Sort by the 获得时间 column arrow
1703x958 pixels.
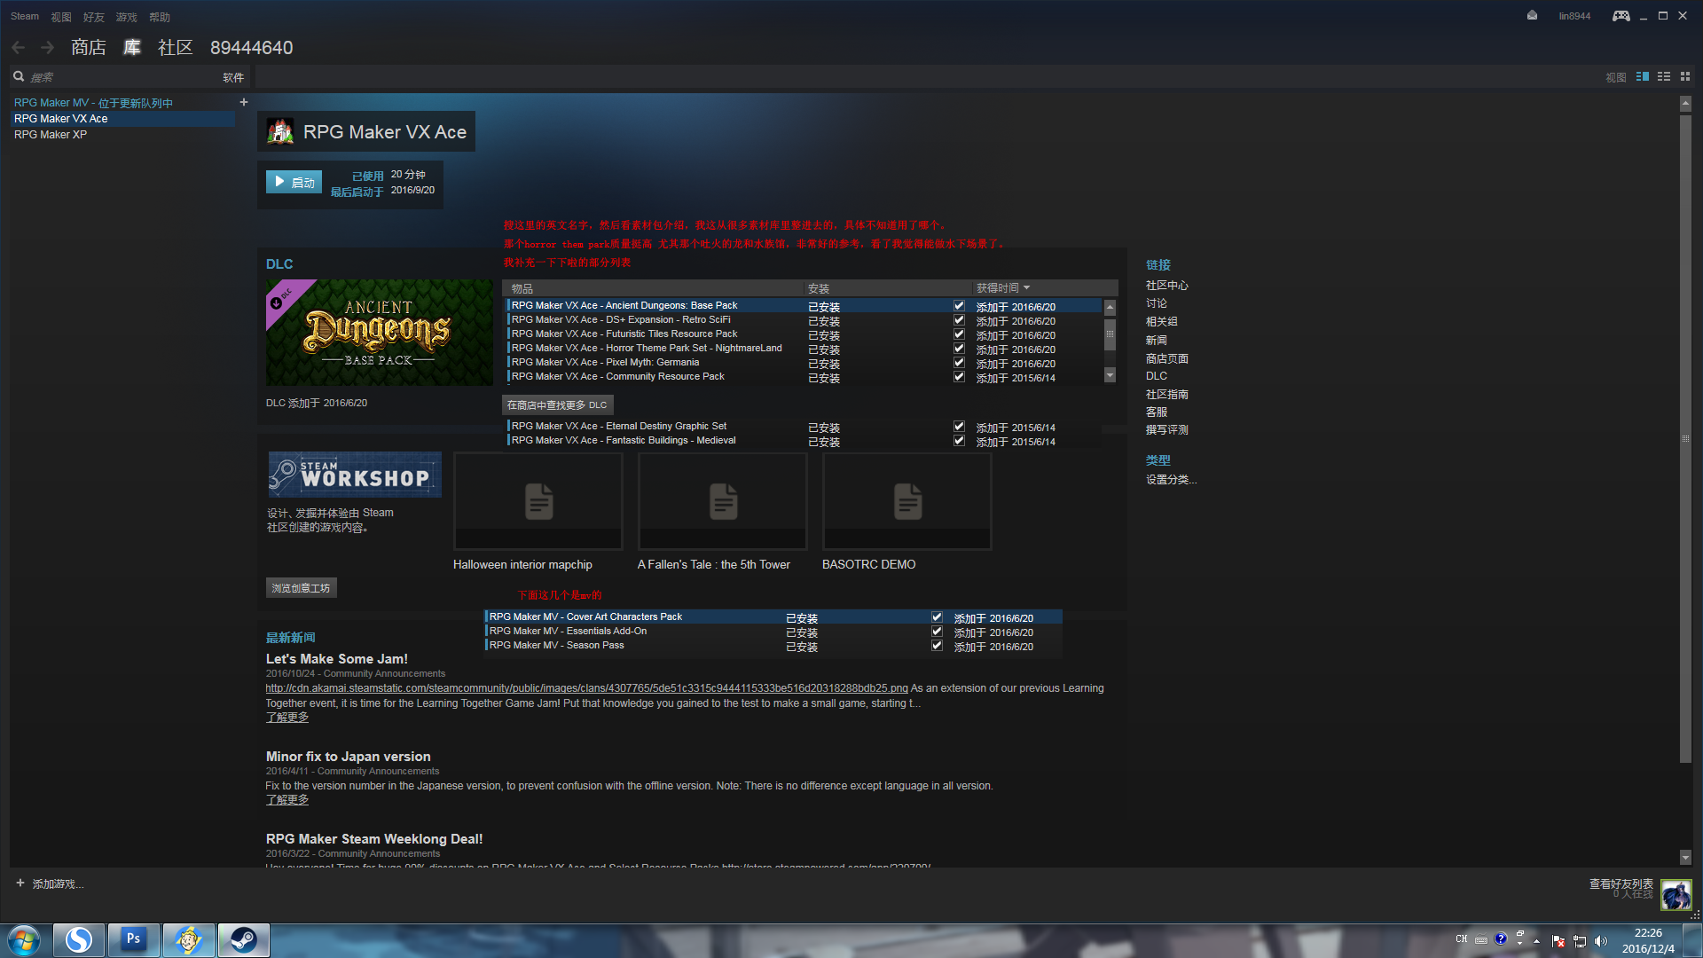click(x=1026, y=288)
